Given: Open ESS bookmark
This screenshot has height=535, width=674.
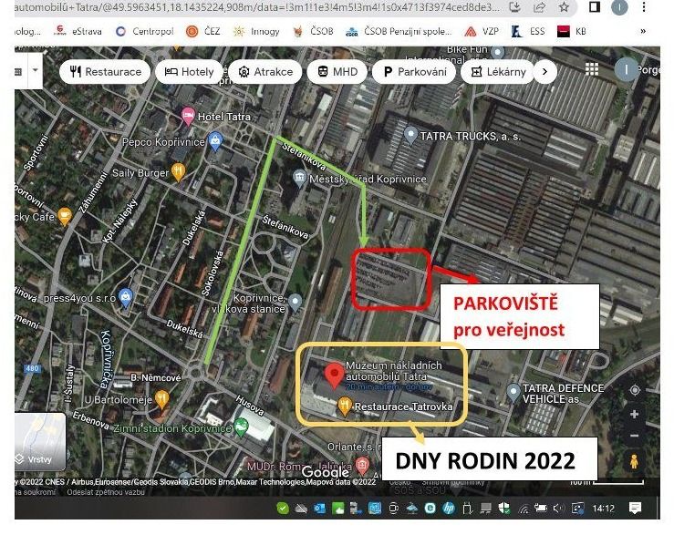Looking at the screenshot, I should click(x=528, y=31).
